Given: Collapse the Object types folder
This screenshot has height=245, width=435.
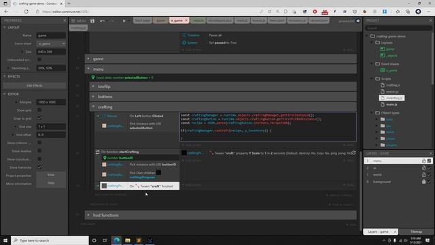Looking at the screenshot, I should 372,113.
